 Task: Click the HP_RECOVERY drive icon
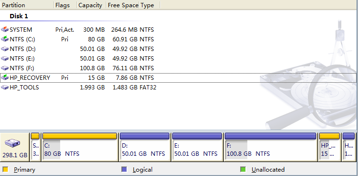click(5, 77)
